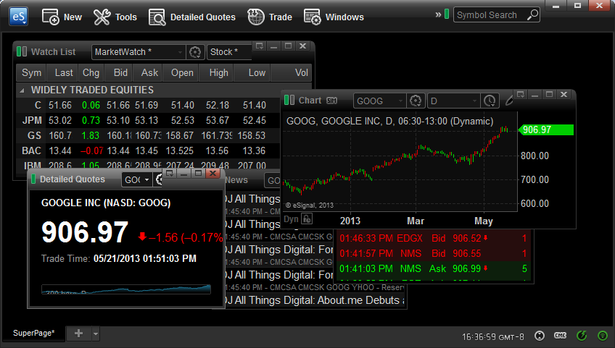Expand the toolbar overflow double chevron
This screenshot has width=615, height=348.
tap(438, 15)
